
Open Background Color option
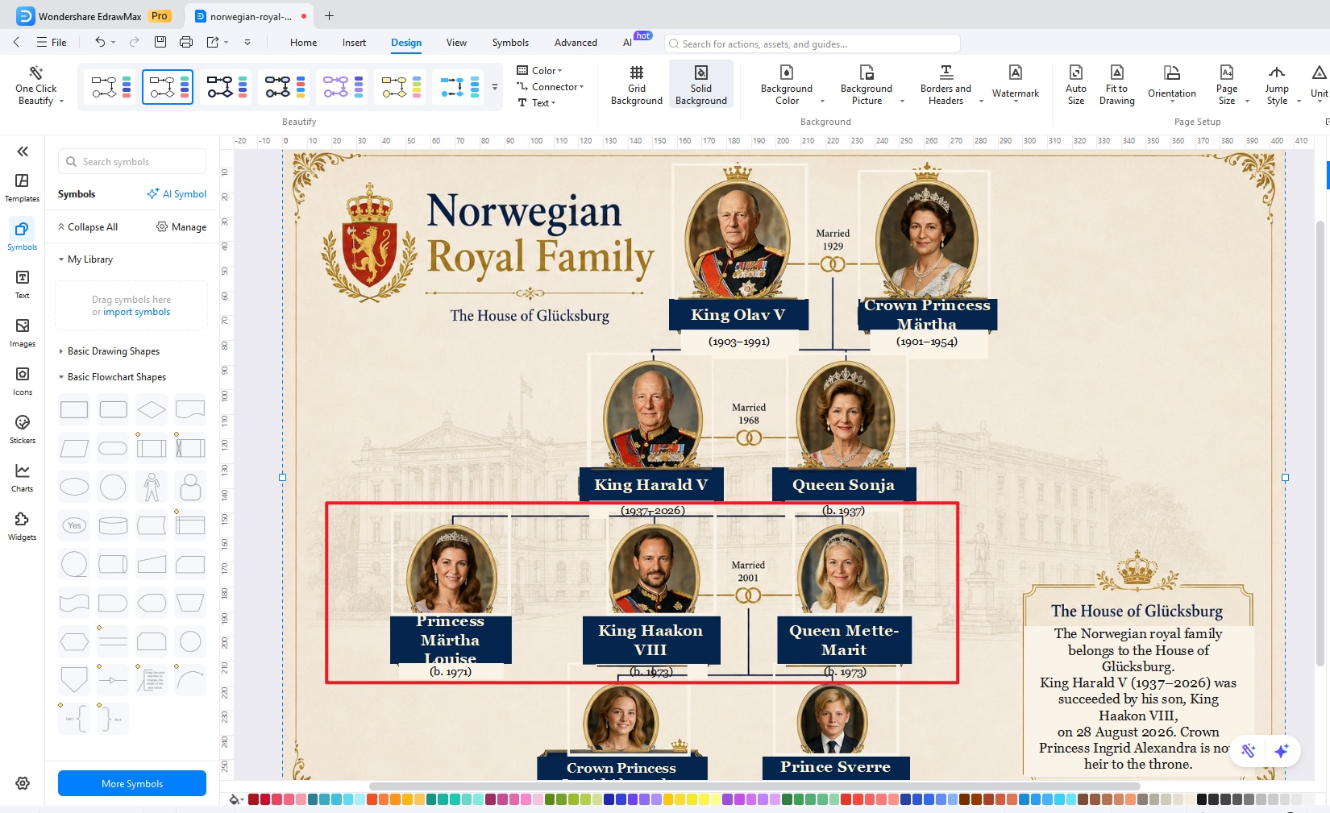click(787, 85)
